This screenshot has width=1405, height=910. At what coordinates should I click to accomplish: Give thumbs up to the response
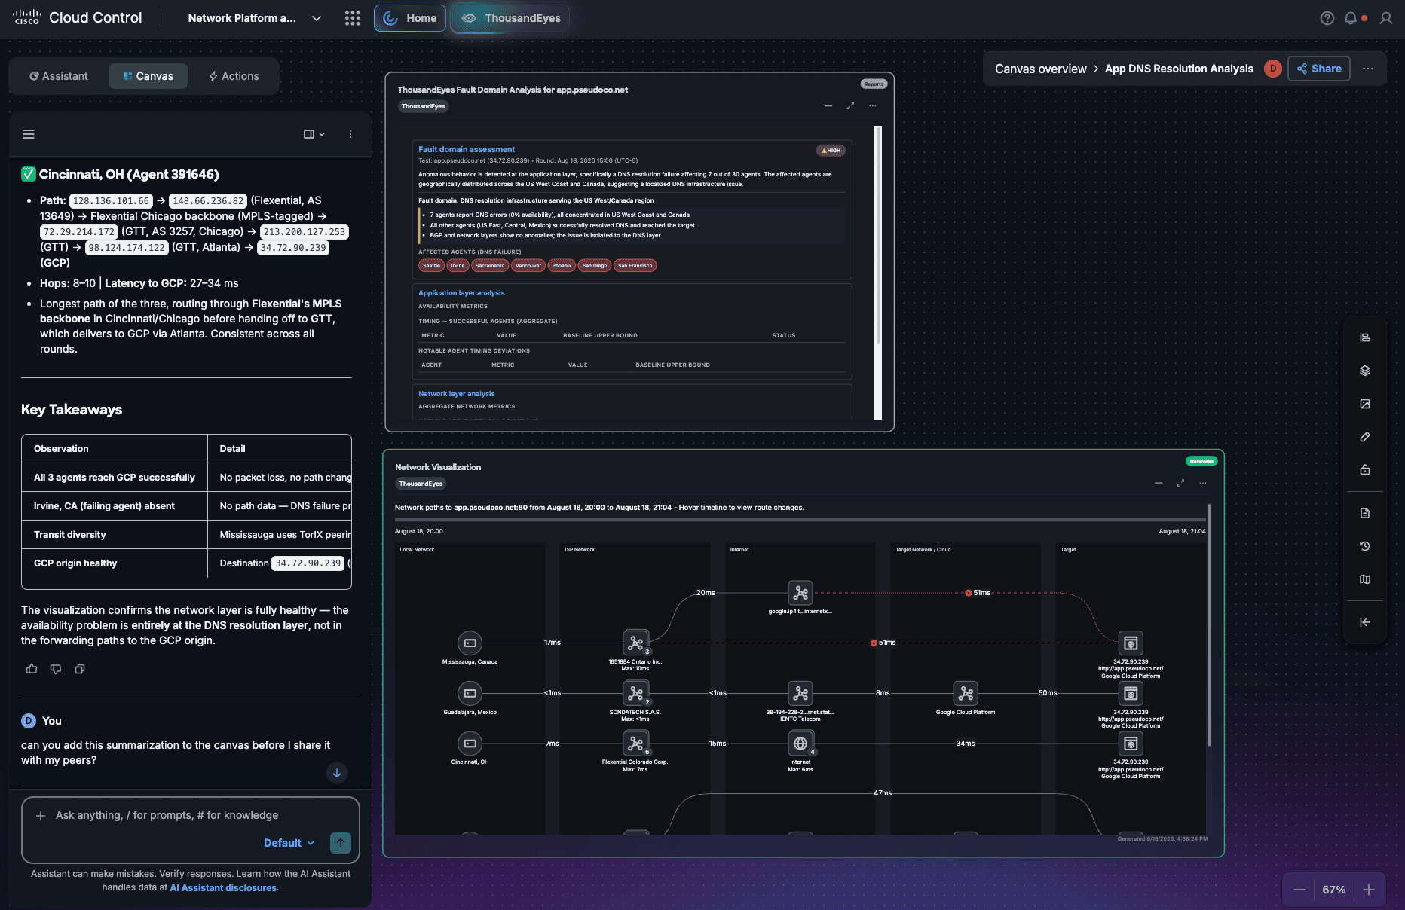32,669
